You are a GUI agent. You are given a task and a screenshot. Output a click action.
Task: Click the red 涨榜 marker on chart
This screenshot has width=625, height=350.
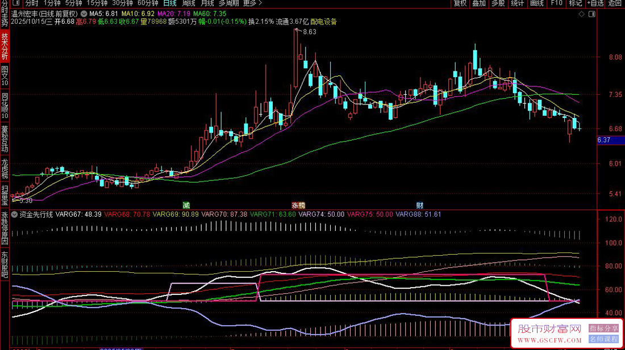click(298, 205)
